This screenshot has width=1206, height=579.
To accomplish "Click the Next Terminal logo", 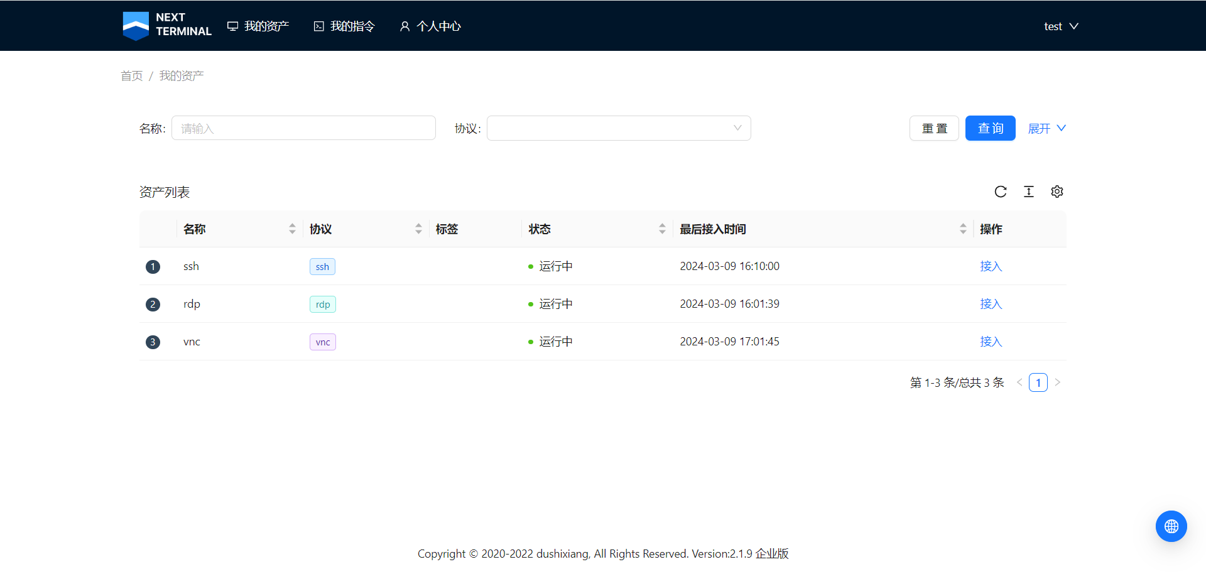I will point(167,26).
